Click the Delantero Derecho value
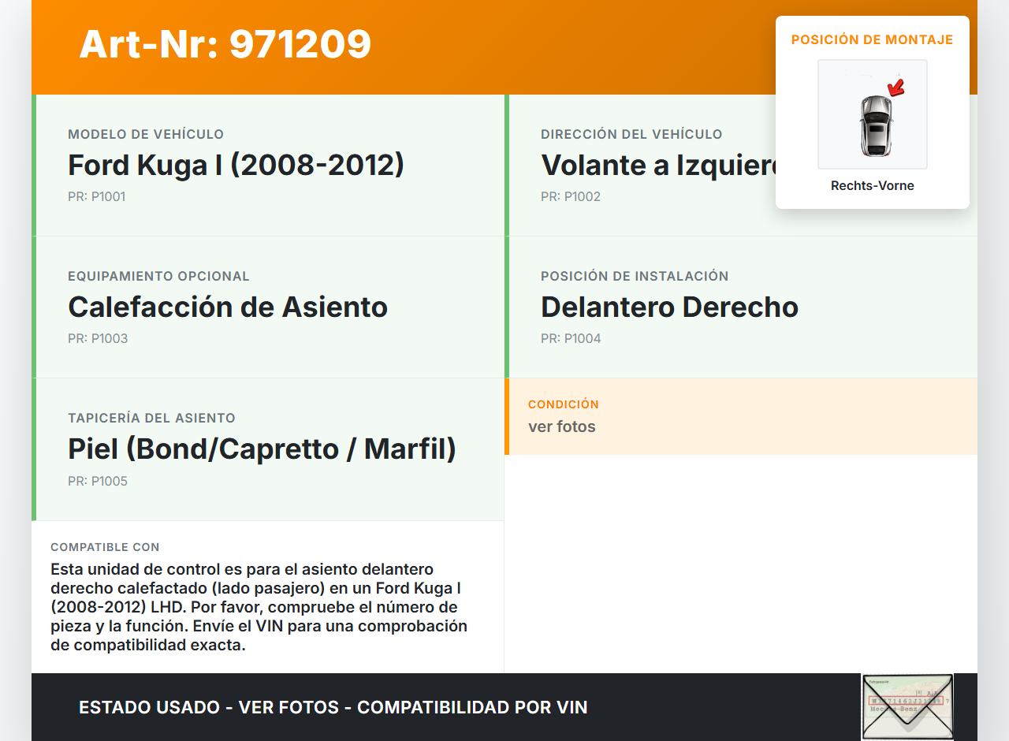This screenshot has width=1009, height=741. pos(670,307)
